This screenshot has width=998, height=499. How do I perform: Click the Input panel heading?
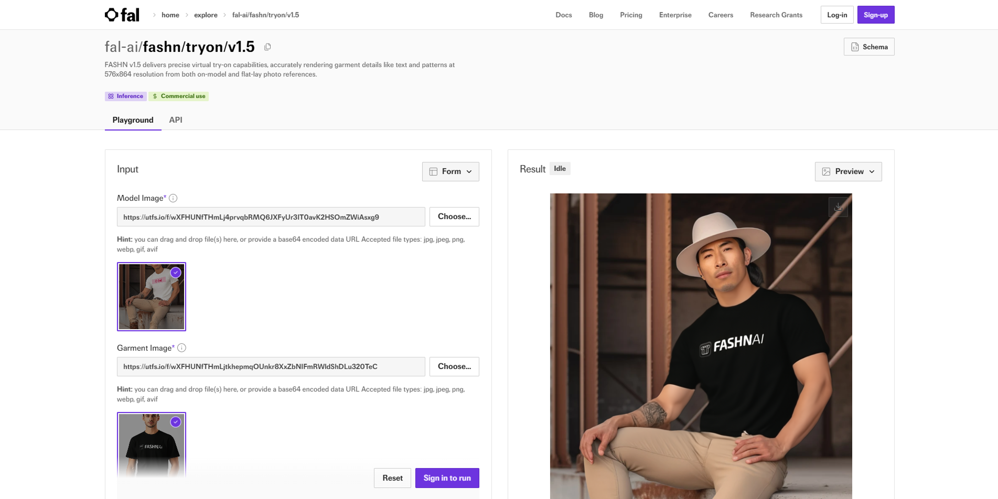point(127,169)
